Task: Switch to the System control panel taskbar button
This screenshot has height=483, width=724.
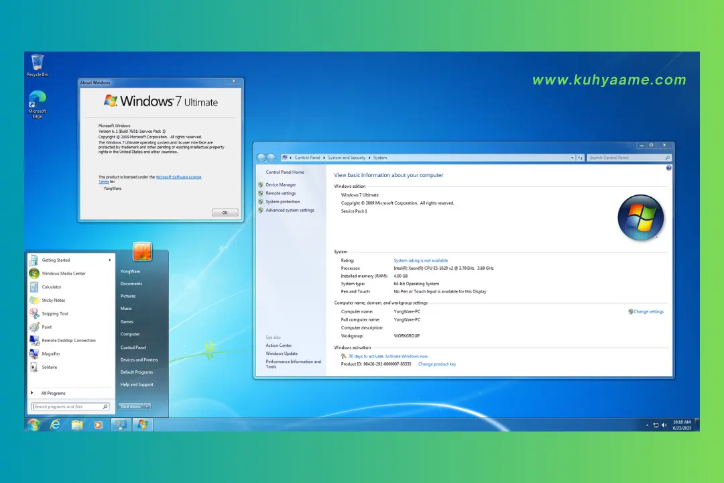Action: click(x=121, y=424)
